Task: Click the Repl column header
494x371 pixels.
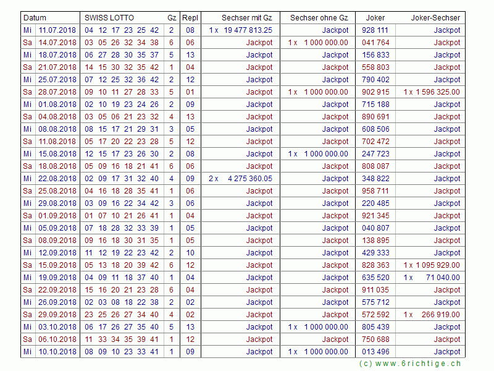Action: (190, 18)
